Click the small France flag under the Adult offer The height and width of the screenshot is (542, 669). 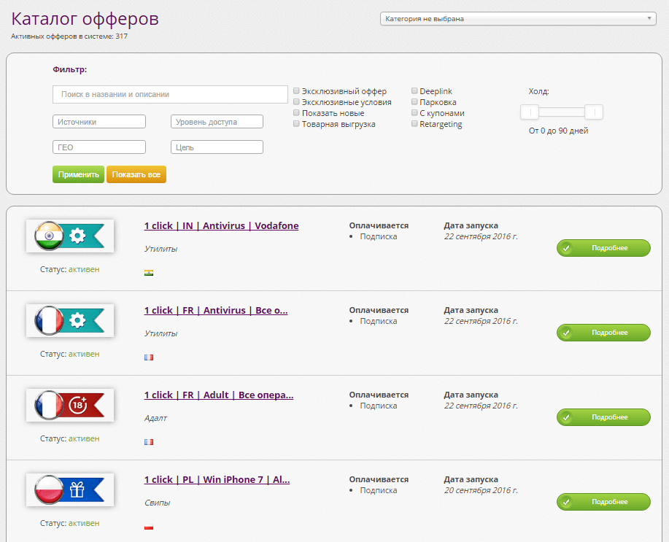click(149, 442)
